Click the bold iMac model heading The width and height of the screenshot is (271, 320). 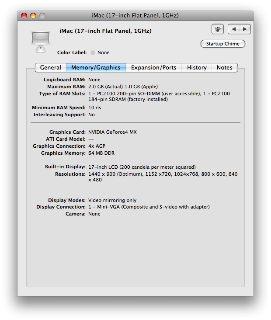pyautogui.click(x=105, y=31)
